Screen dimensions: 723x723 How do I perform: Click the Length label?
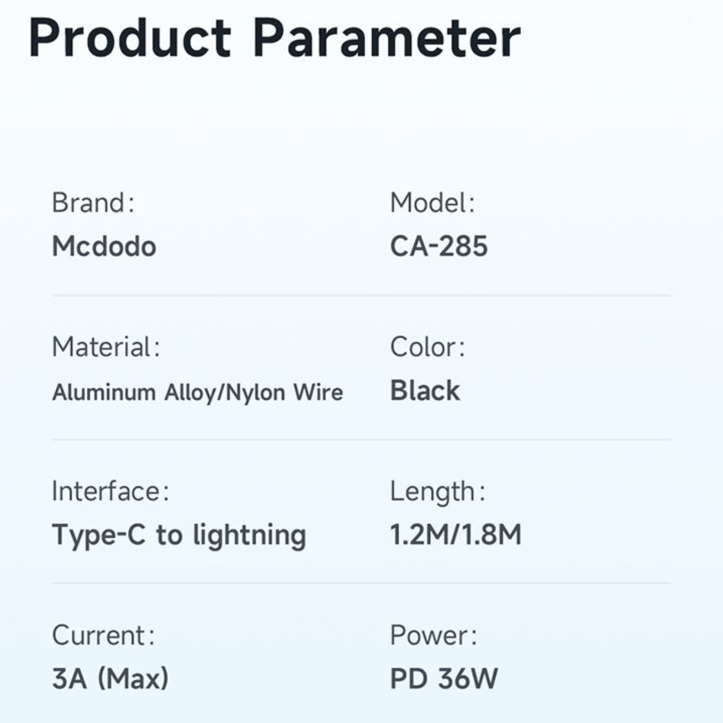click(437, 492)
